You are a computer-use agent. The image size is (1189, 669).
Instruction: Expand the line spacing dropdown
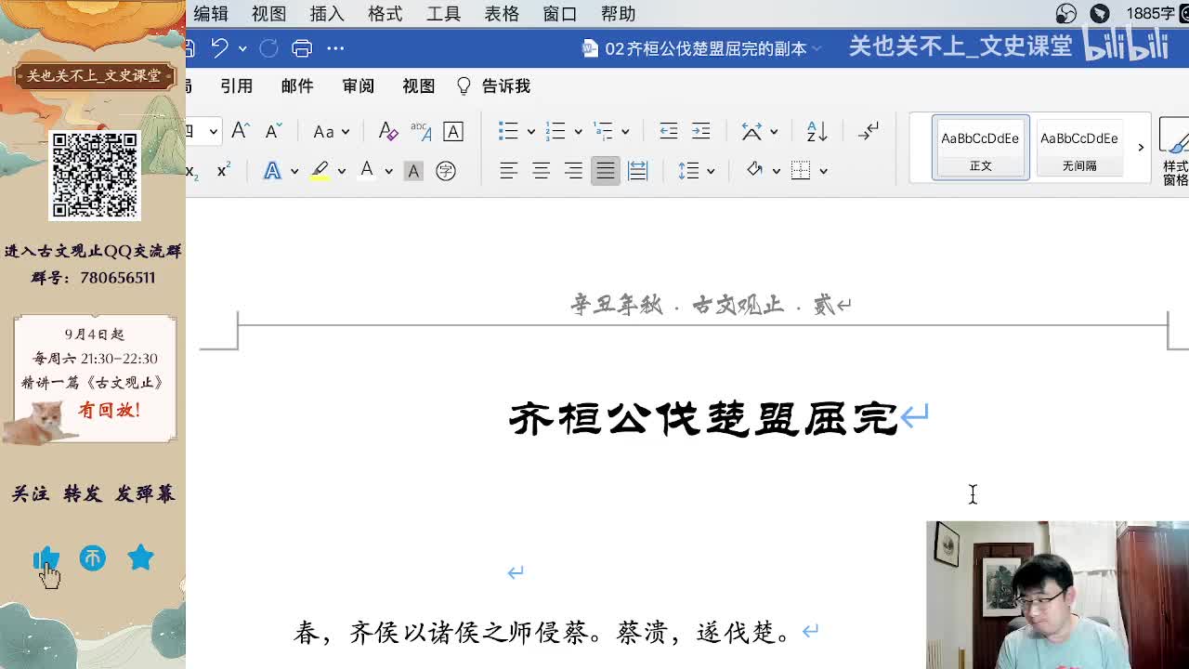point(711,171)
